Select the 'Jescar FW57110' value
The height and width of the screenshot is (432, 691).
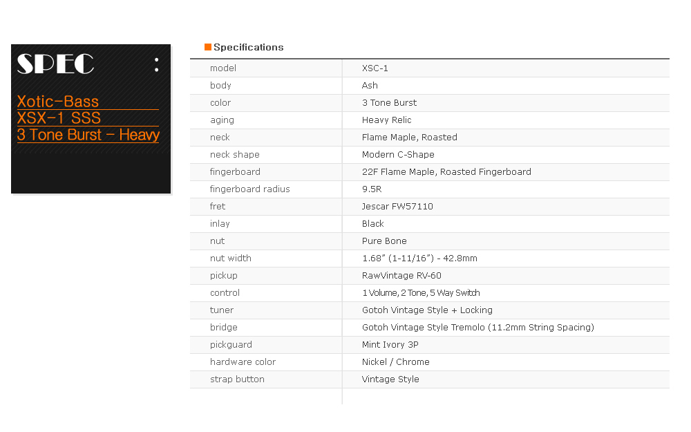pos(397,206)
